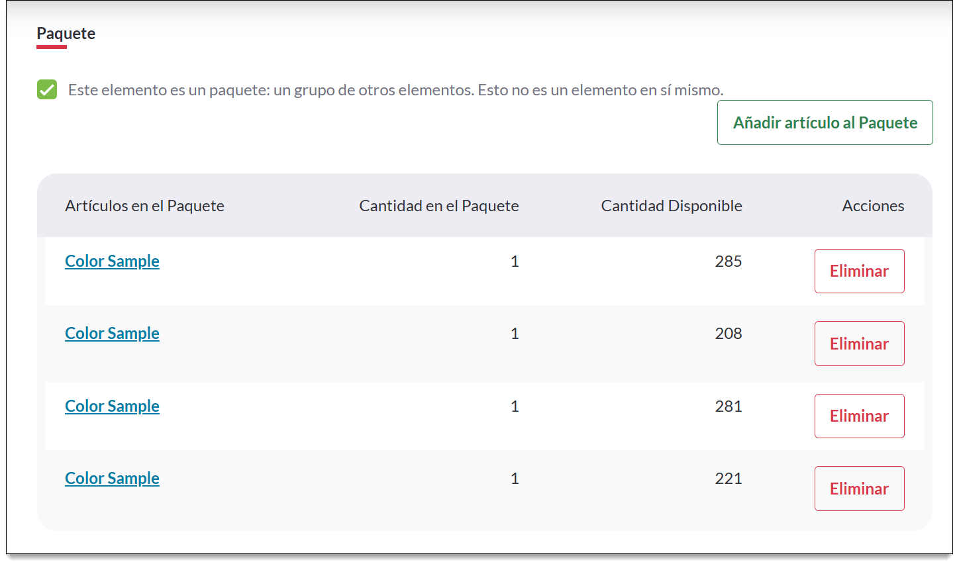
Task: Delete the item with 221 available using Eliminar
Action: [859, 489]
